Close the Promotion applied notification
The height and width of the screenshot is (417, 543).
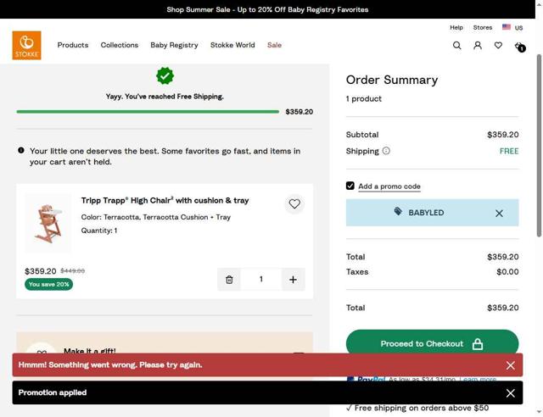coord(510,393)
